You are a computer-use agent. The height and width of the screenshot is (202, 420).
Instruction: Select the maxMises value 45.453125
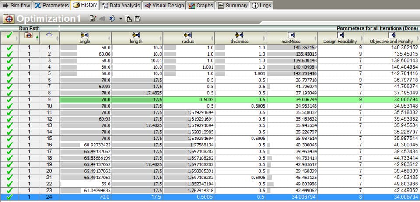point(292,178)
